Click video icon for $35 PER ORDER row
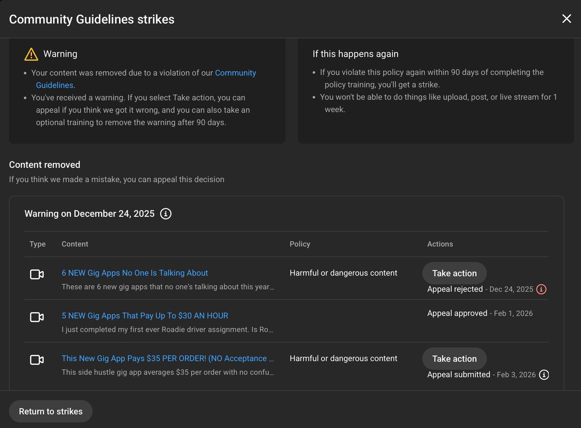The image size is (581, 428). click(37, 360)
